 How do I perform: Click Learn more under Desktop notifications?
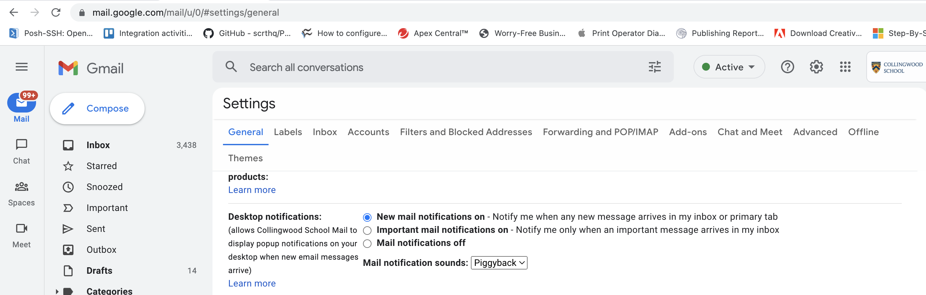point(252,284)
